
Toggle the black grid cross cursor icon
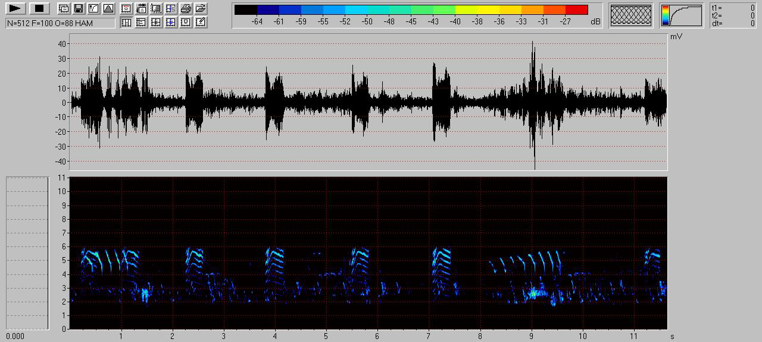156,23
